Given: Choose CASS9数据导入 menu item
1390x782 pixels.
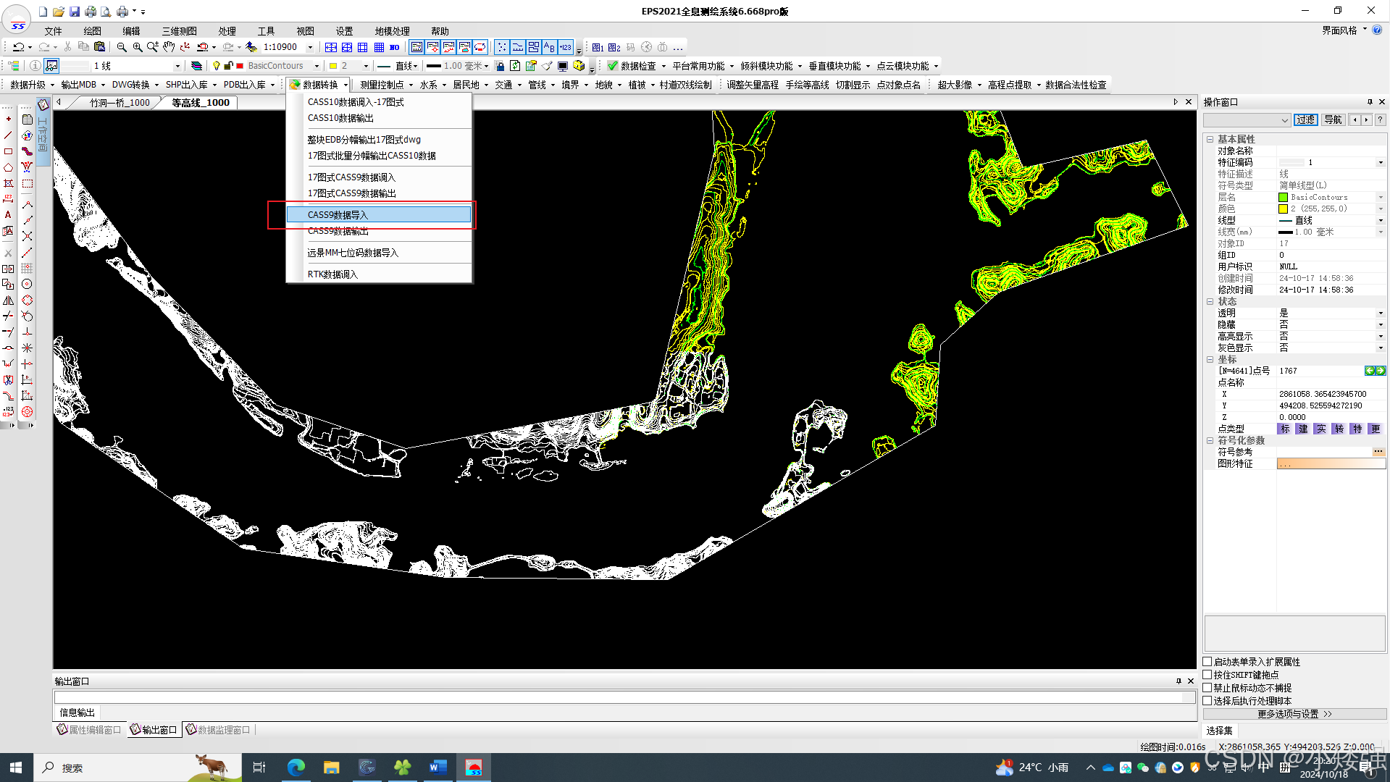Looking at the screenshot, I should [x=379, y=215].
